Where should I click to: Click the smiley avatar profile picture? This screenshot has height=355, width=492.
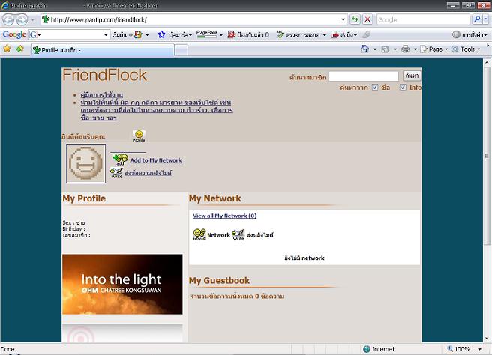(x=85, y=163)
